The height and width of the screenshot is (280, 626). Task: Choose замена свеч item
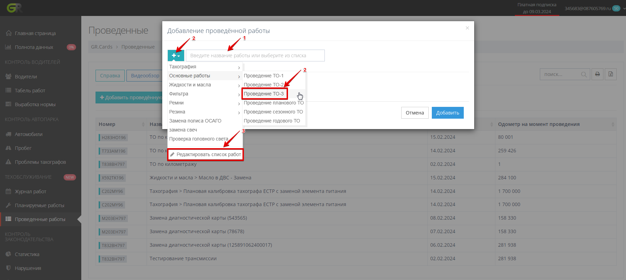[x=205, y=130]
